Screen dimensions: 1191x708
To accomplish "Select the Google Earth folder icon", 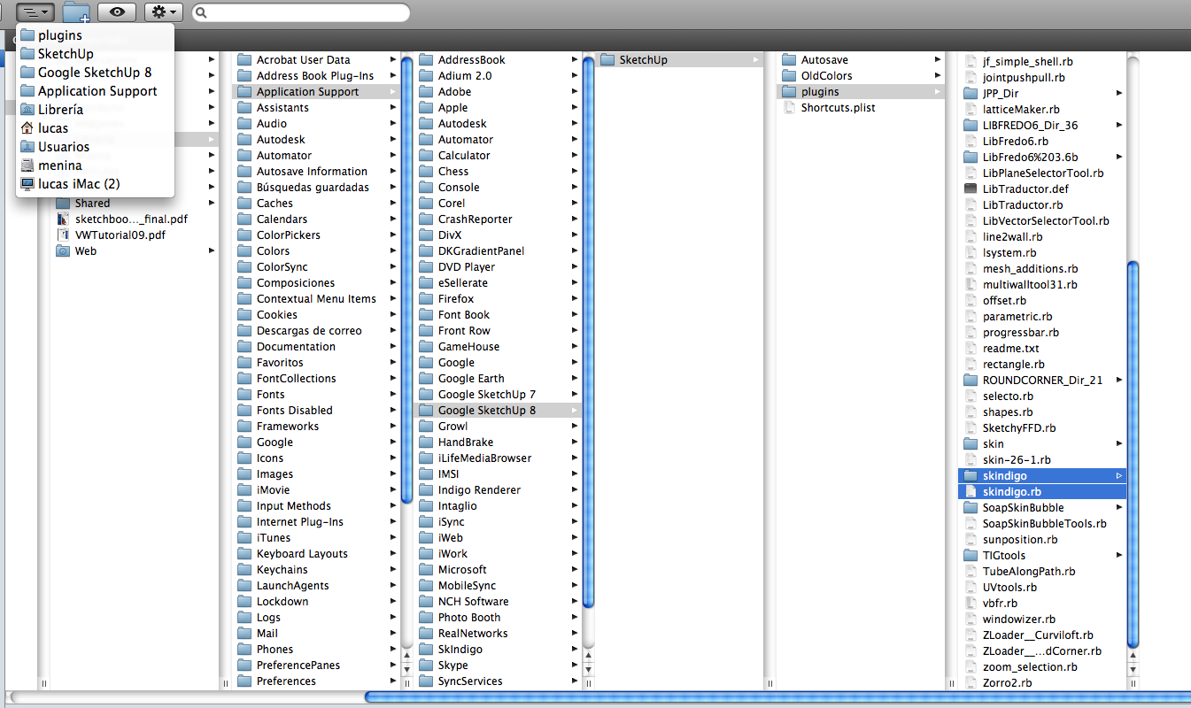I will coord(426,379).
